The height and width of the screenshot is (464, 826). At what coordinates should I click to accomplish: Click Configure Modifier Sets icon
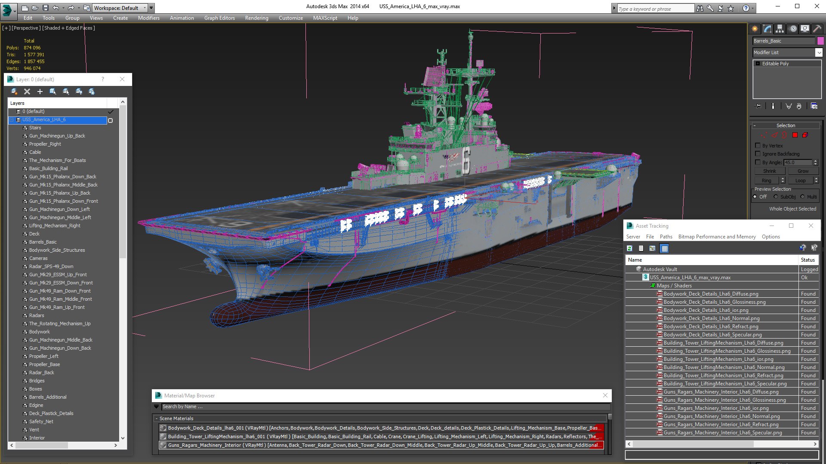(x=814, y=106)
